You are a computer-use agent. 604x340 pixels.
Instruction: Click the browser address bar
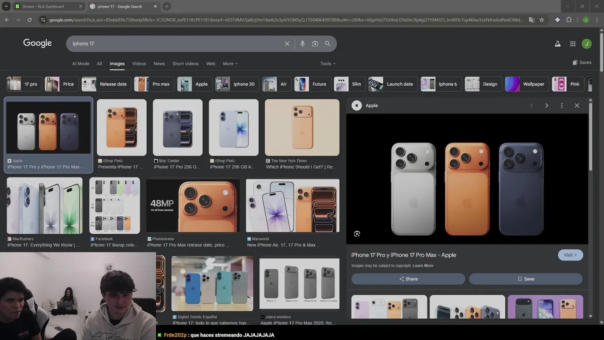(x=285, y=20)
